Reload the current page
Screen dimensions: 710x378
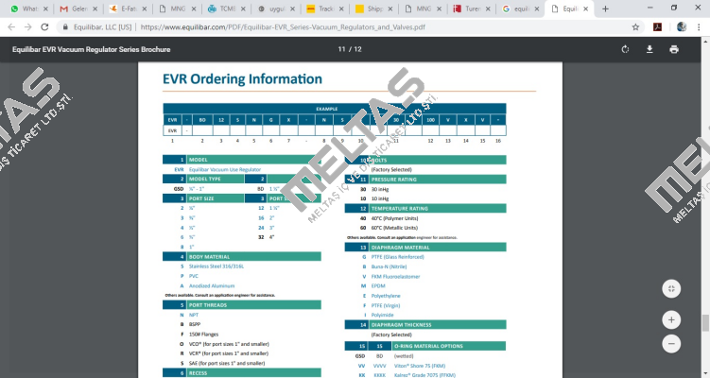tap(44, 27)
